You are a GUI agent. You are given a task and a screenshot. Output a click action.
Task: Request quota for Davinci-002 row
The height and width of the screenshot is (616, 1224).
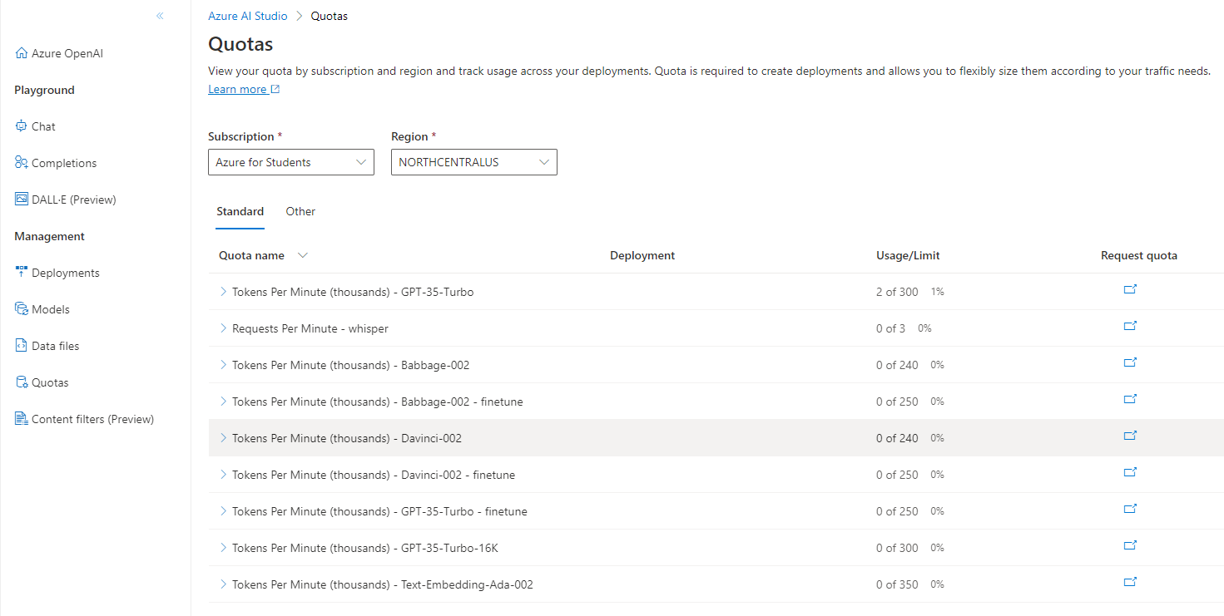pos(1130,436)
